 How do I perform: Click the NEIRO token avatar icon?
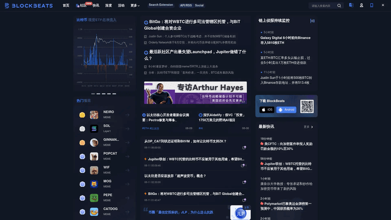tap(94, 115)
